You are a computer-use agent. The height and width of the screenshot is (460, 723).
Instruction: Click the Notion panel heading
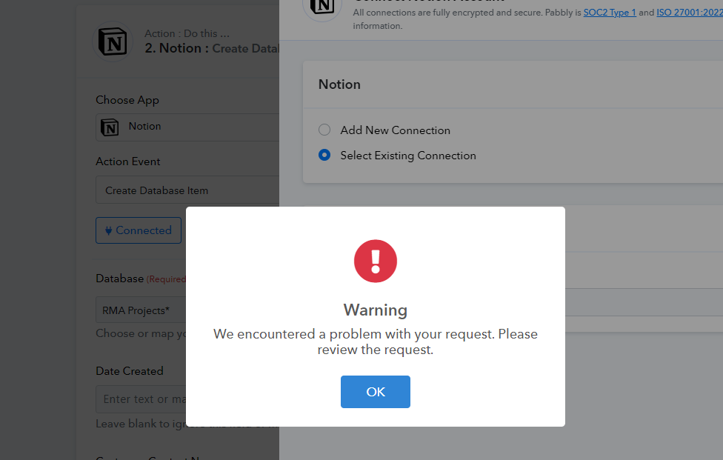pyautogui.click(x=339, y=84)
